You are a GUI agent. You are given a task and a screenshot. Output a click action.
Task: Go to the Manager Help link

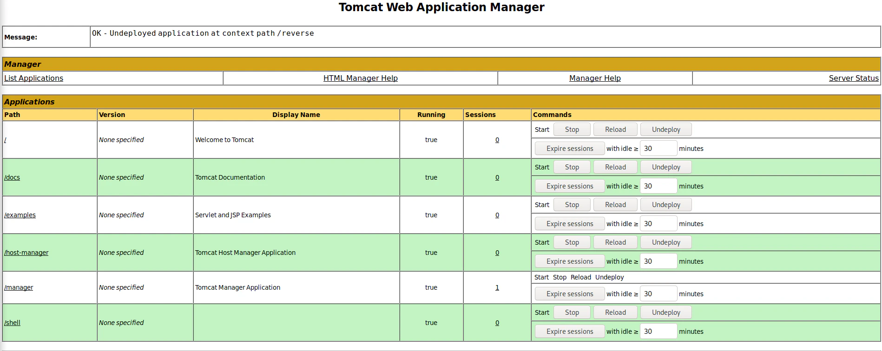595,78
